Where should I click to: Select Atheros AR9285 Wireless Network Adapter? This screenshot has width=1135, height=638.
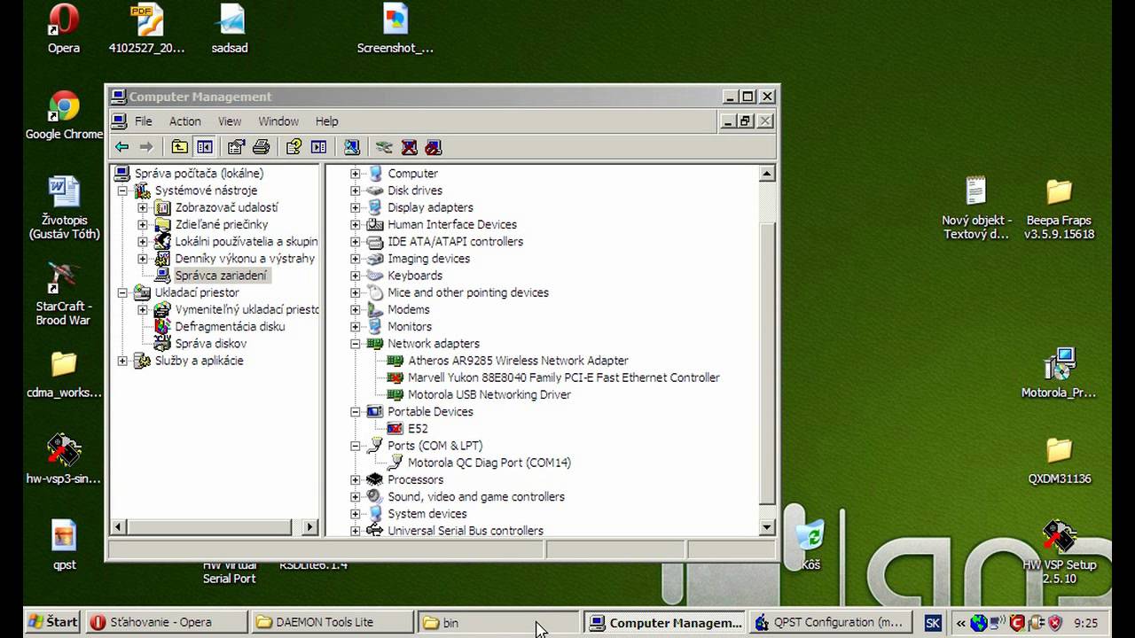(x=518, y=361)
